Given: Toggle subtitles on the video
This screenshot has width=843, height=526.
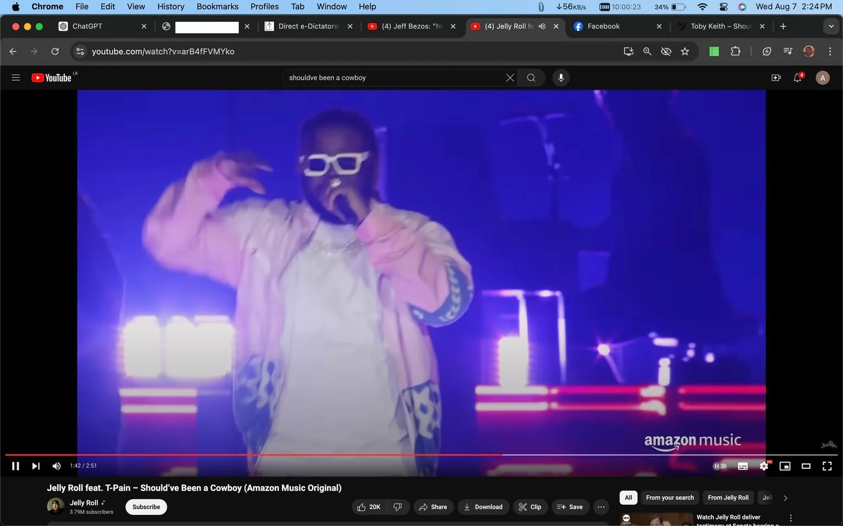Looking at the screenshot, I should 743,466.
